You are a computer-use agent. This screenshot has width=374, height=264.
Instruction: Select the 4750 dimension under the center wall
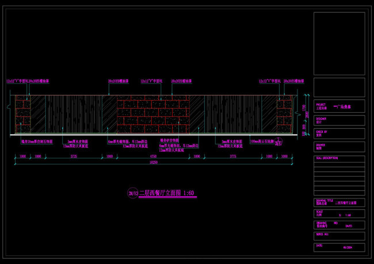(152, 156)
